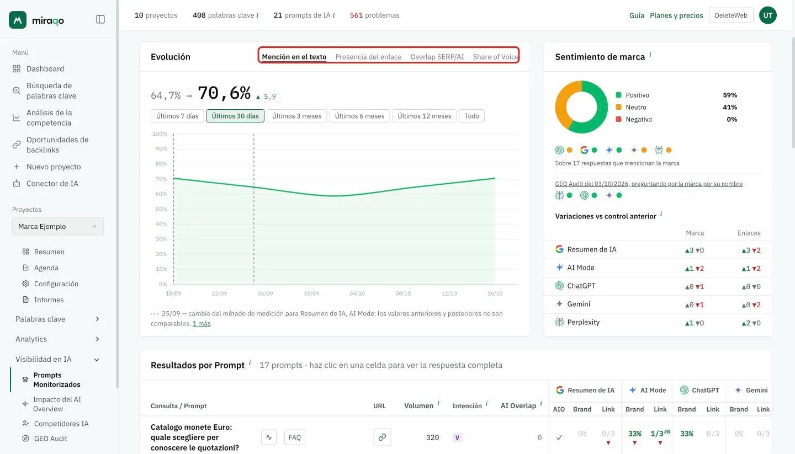Click the Resumen grid icon
The width and height of the screenshot is (795, 454).
25,252
